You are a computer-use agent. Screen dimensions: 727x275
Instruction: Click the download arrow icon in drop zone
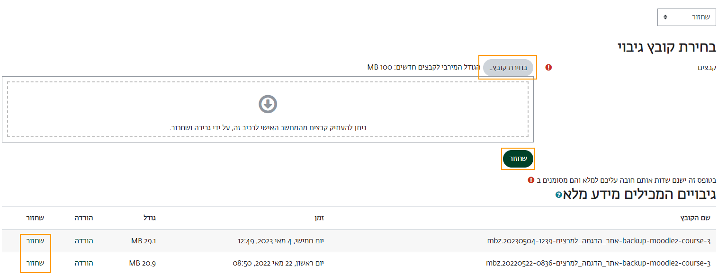268,104
